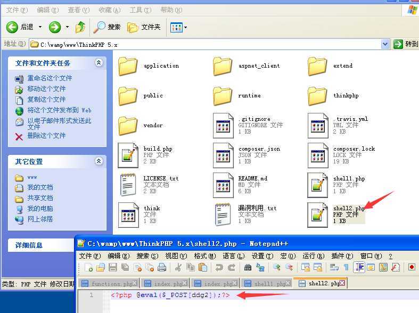This screenshot has height=313, width=419.
Task: Open the Explorer 工具(T) menu
Action: point(141,10)
